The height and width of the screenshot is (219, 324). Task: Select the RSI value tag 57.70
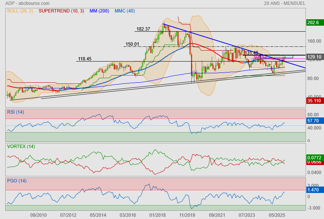pyautogui.click(x=313, y=121)
